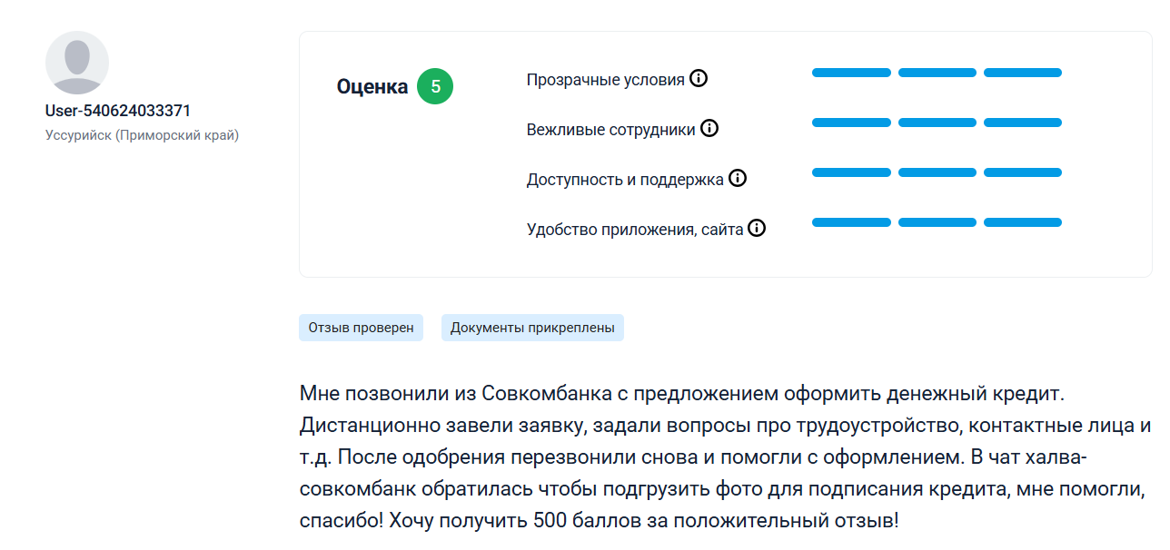
Task: Click last bar segment of Удобство приложения
Action: [x=1023, y=222]
